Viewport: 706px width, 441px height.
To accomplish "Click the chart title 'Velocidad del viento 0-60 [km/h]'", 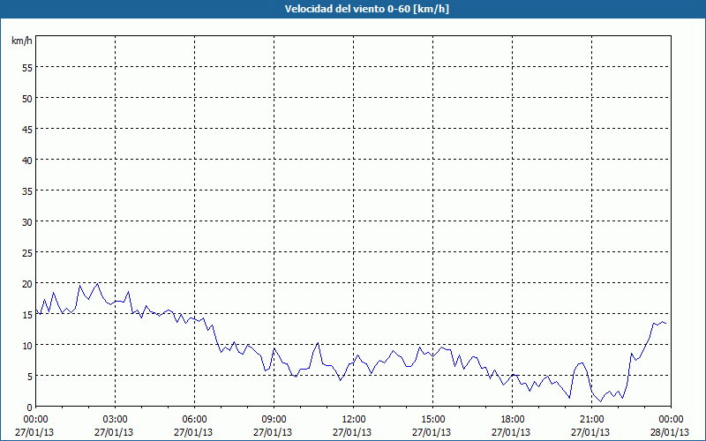I will pyautogui.click(x=367, y=9).
